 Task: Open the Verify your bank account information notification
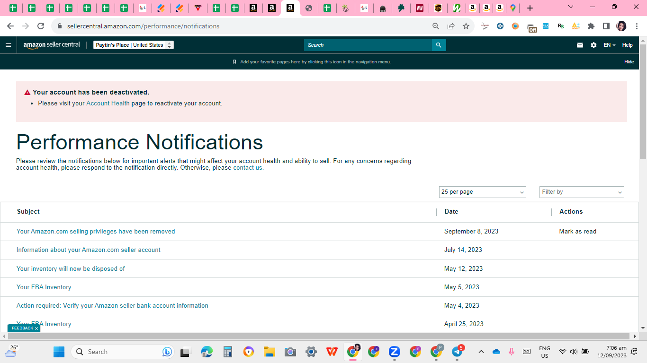point(112,306)
